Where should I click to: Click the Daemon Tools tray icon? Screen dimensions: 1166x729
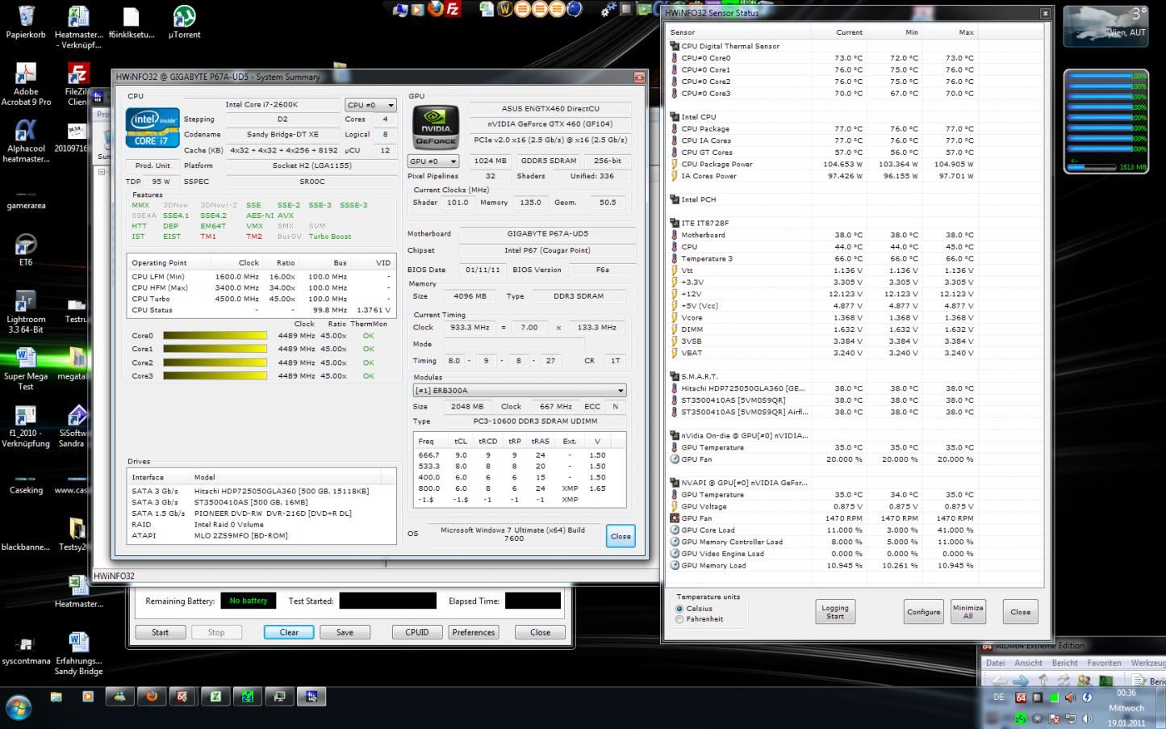coord(1087,698)
